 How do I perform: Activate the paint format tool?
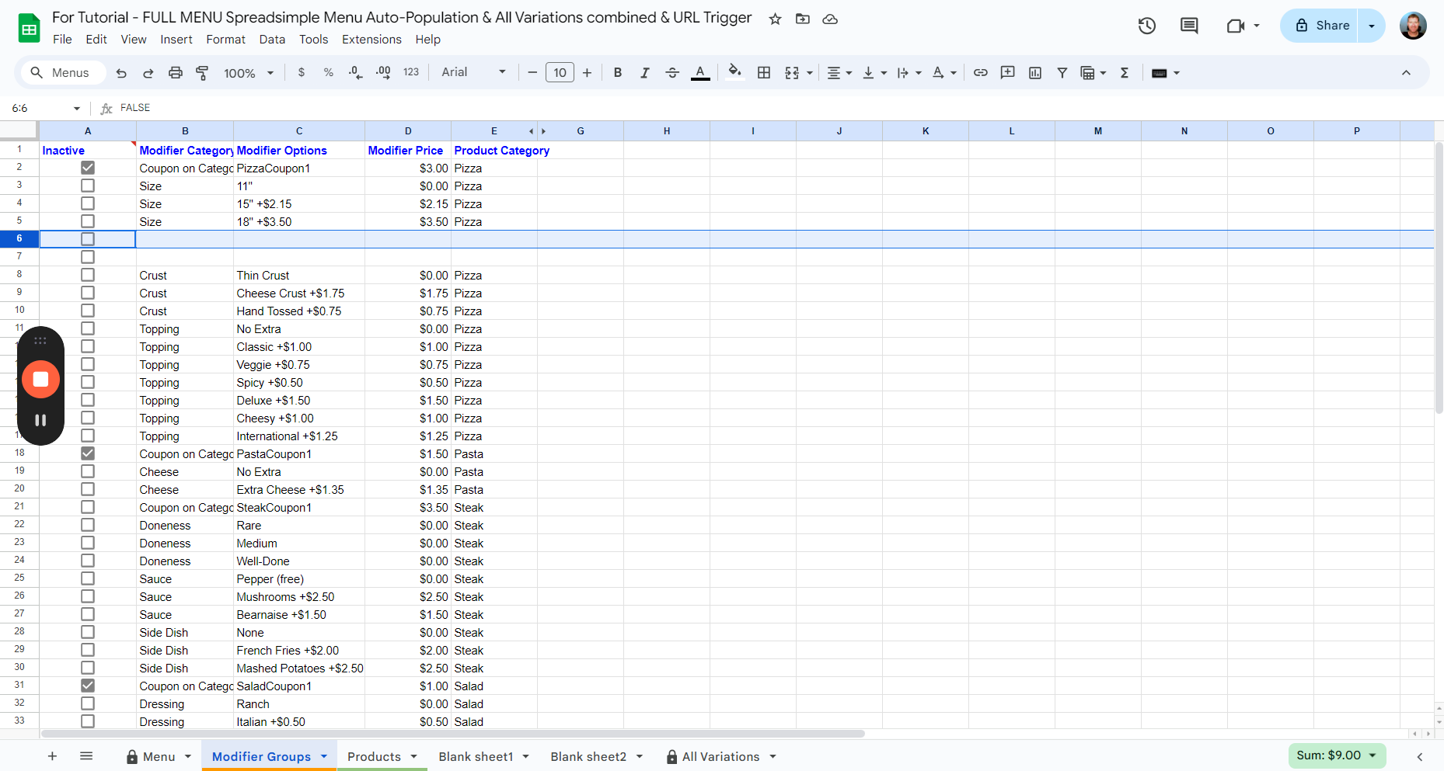coord(202,73)
